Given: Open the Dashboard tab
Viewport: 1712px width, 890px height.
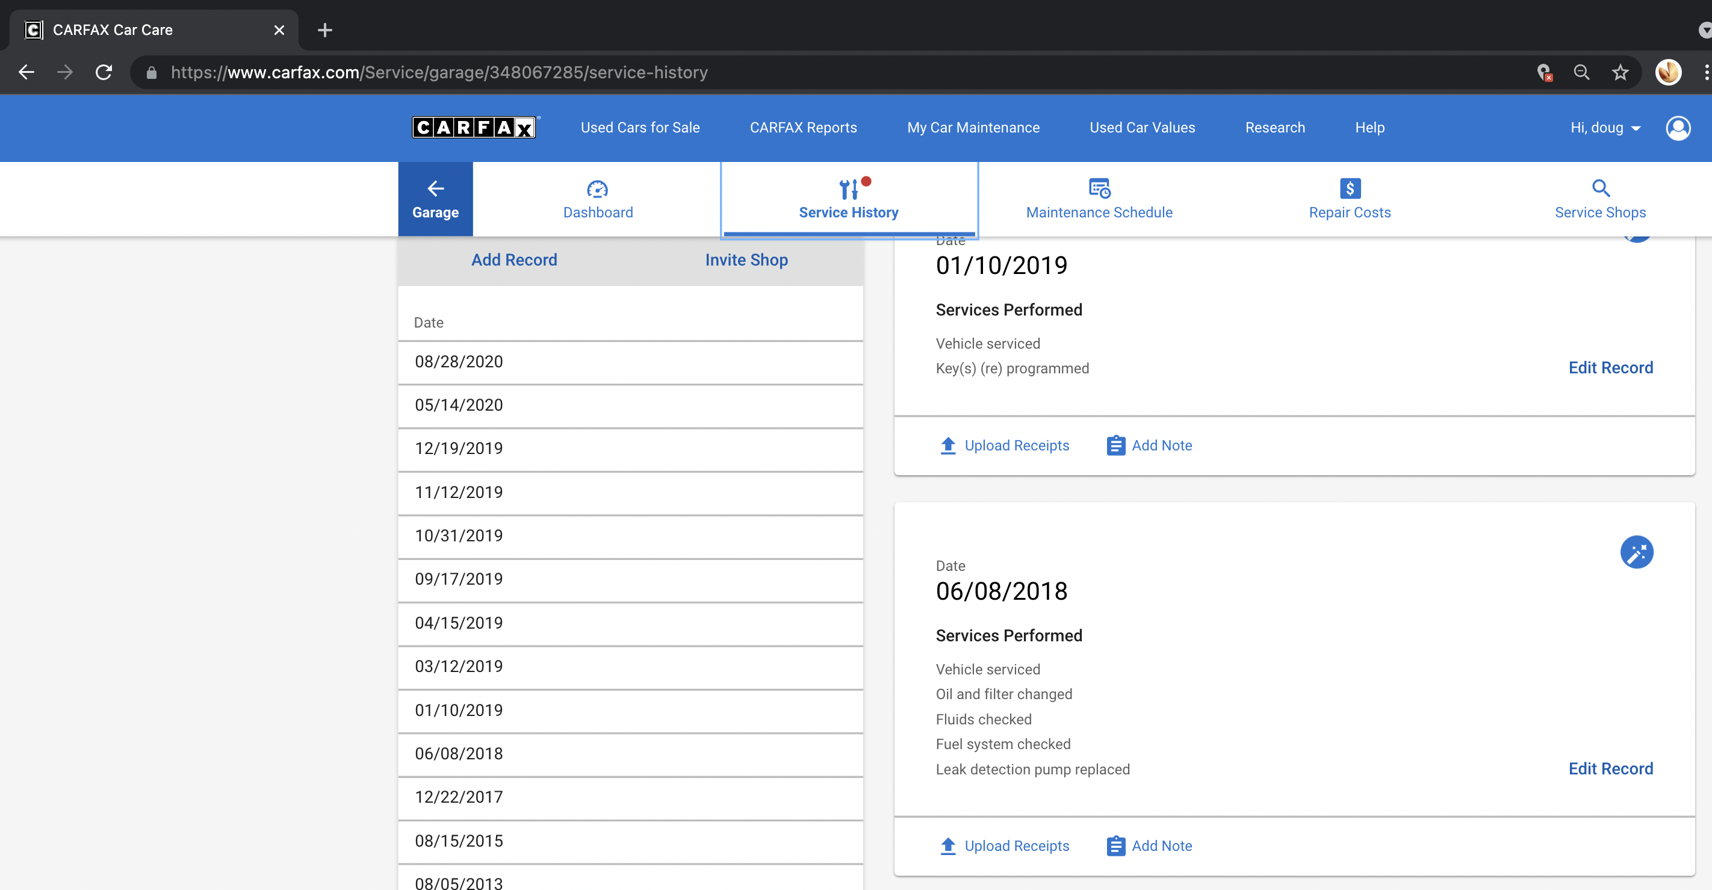Looking at the screenshot, I should 598,199.
